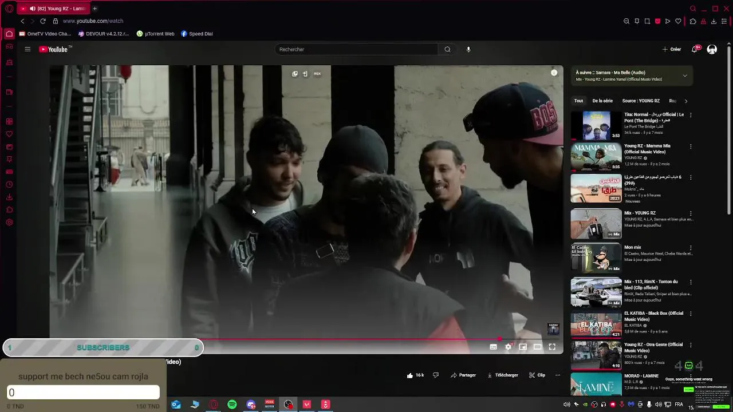Go back to the previous page
This screenshot has width=733, height=412.
click(x=22, y=21)
